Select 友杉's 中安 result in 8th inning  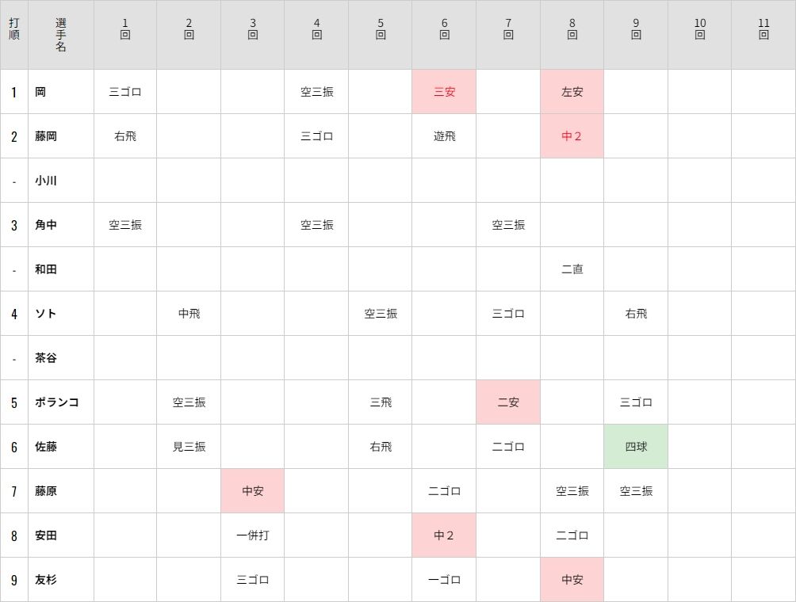tap(572, 580)
